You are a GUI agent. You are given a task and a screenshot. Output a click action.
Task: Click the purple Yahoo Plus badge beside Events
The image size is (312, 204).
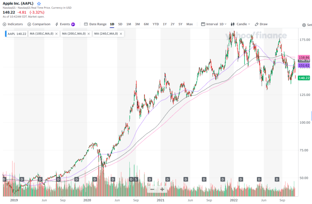[x=73, y=24]
